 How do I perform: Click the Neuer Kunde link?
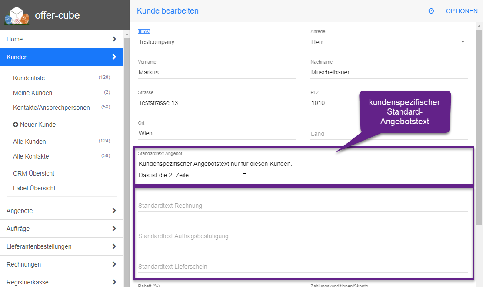click(38, 125)
